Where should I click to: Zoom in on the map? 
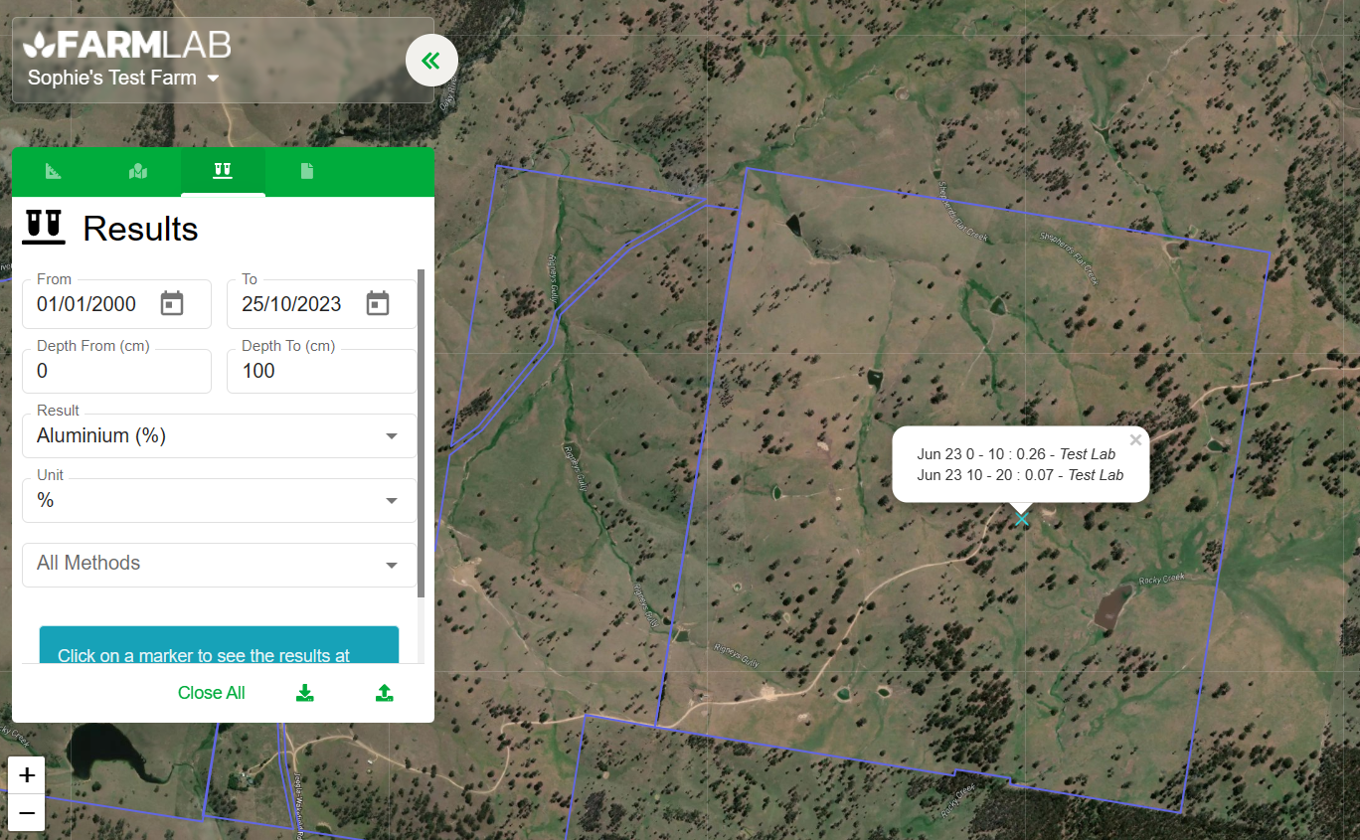(x=27, y=775)
